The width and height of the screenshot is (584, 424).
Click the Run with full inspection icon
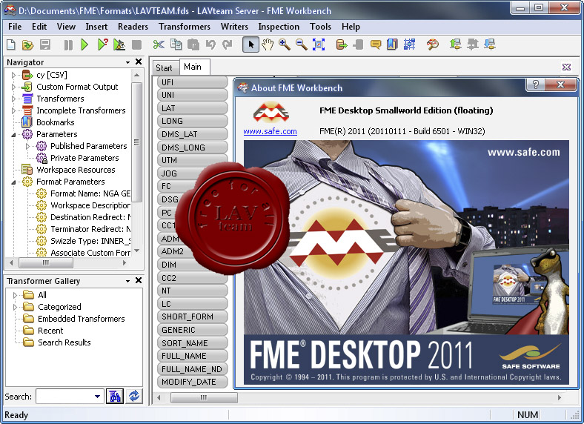[x=119, y=44]
